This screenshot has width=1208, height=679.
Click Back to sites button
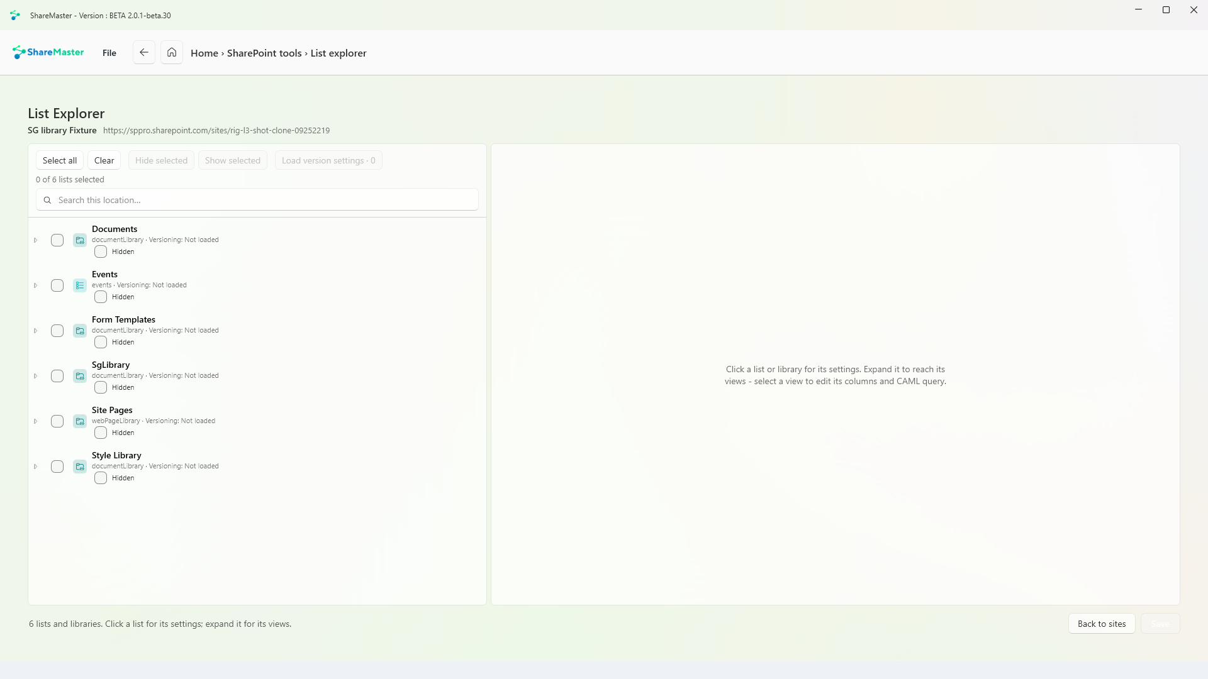(1102, 624)
